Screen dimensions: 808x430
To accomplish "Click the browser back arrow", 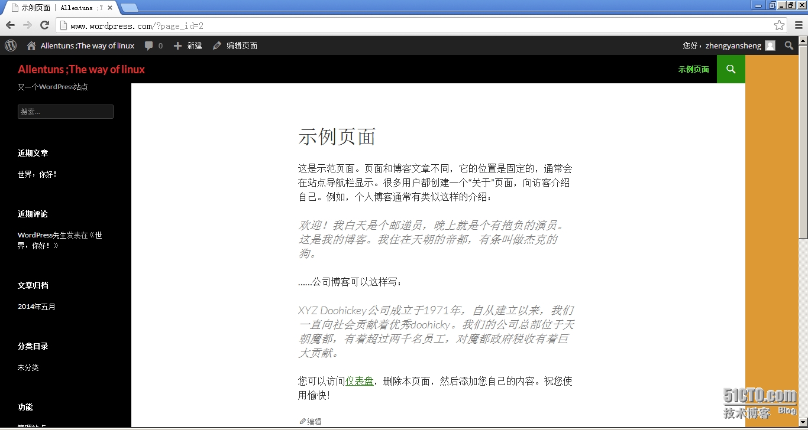I will pos(10,25).
